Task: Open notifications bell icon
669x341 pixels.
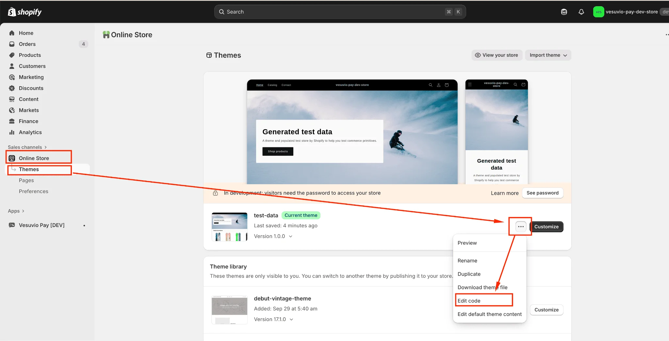Action: pyautogui.click(x=581, y=12)
